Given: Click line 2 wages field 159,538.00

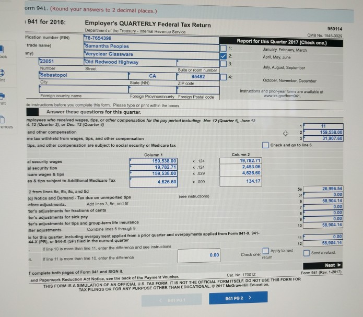Looking at the screenshot, I should 323,132.
